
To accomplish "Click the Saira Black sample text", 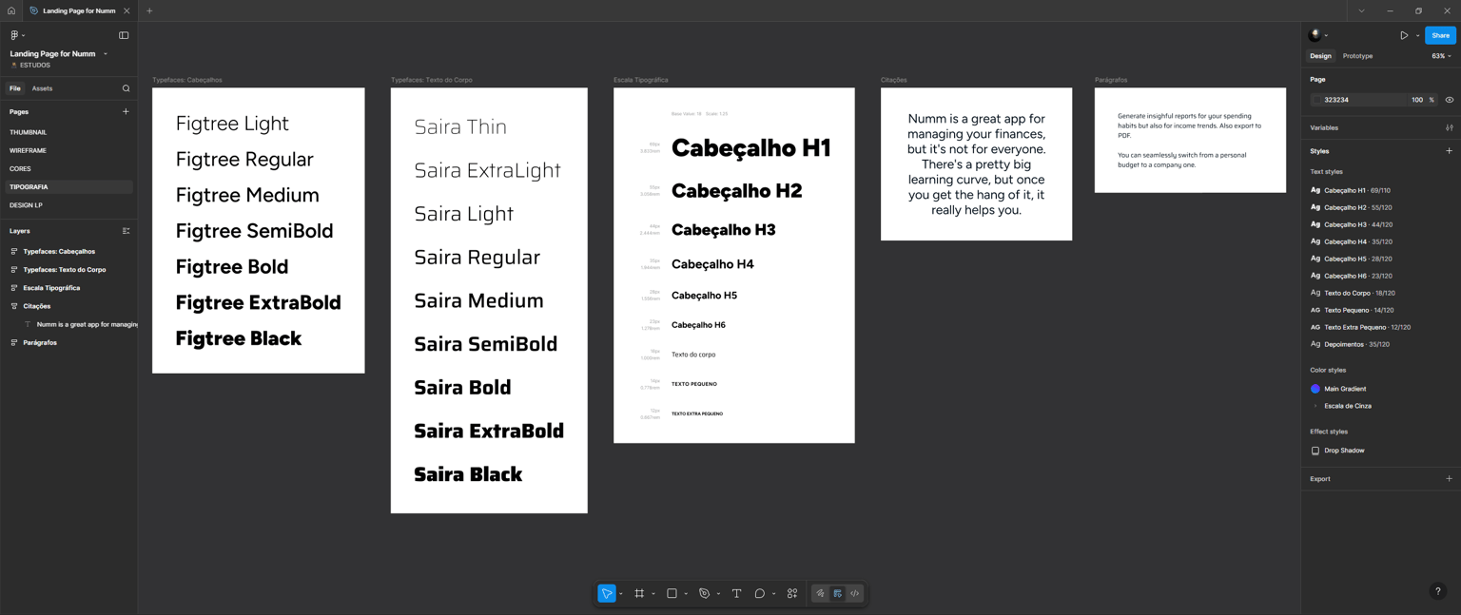I will [x=468, y=473].
